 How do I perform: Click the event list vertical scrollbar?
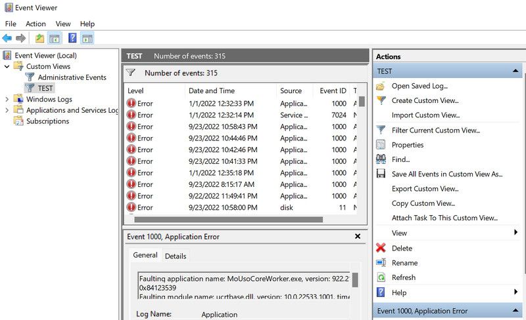point(362,157)
